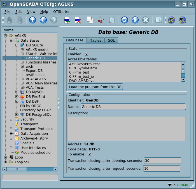Expand the Loop SSL node
The image size is (196, 189).
click(x=6, y=162)
